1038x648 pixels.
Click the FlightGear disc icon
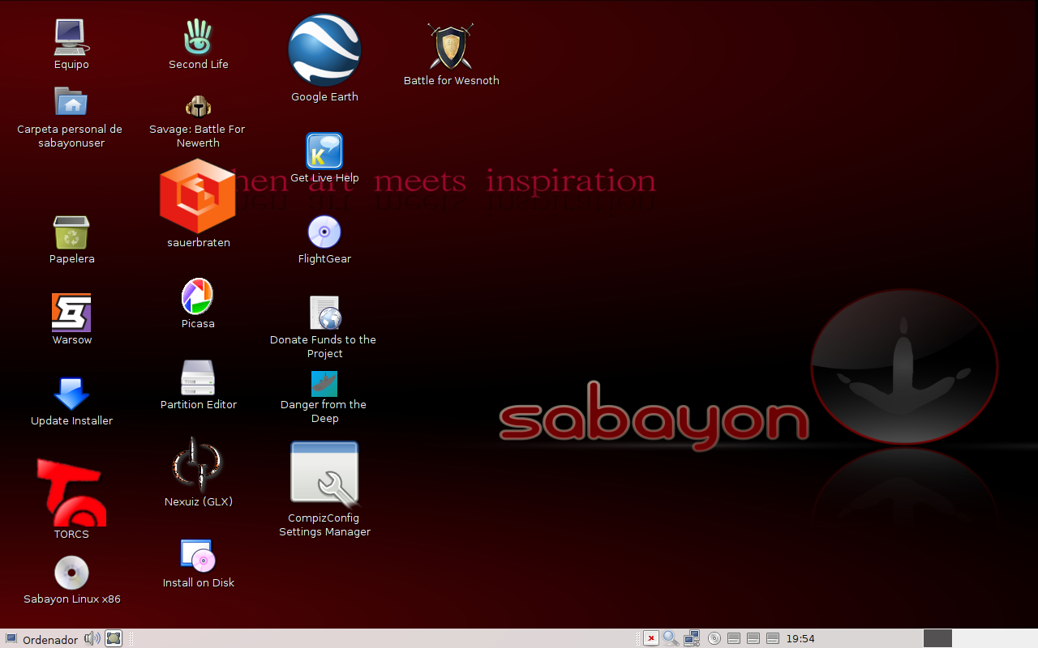[x=324, y=232]
